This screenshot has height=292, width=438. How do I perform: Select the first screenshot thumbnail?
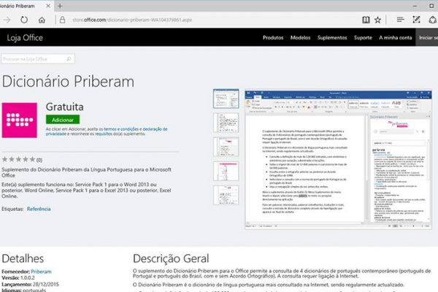pyautogui.click(x=225, y=99)
